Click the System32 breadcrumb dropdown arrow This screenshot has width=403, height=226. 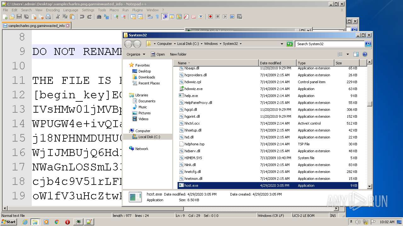point(241,44)
